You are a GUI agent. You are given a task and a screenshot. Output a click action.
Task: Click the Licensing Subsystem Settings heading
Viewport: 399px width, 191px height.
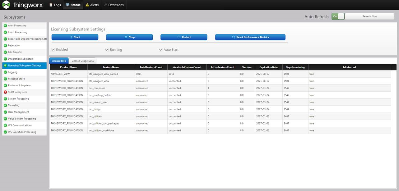click(78, 29)
